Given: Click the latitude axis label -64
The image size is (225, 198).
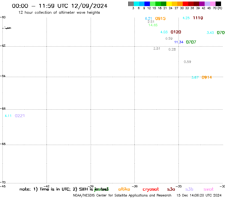Looking at the screenshot, I should point(3,76).
